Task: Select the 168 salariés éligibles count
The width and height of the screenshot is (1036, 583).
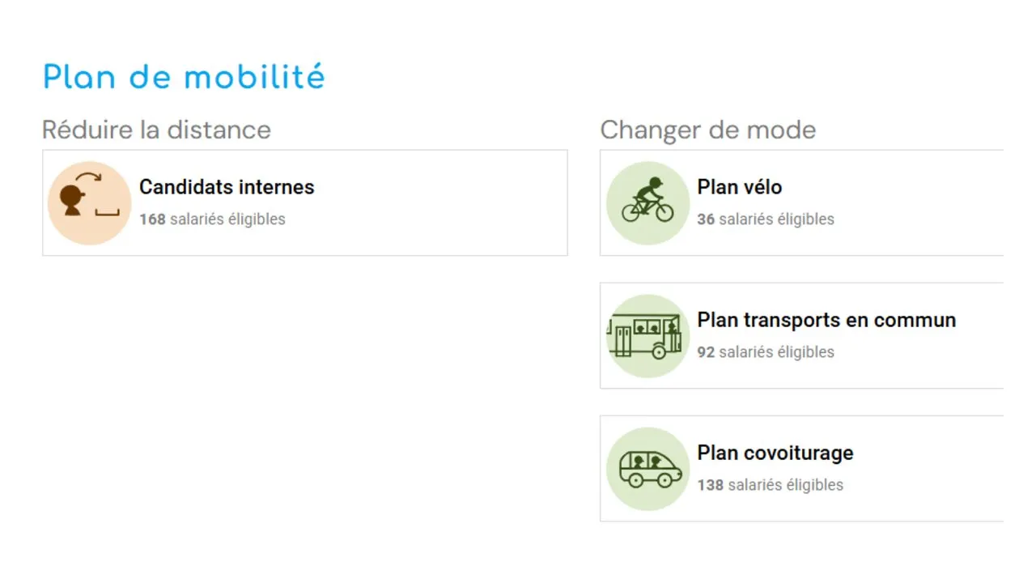Action: click(x=212, y=219)
